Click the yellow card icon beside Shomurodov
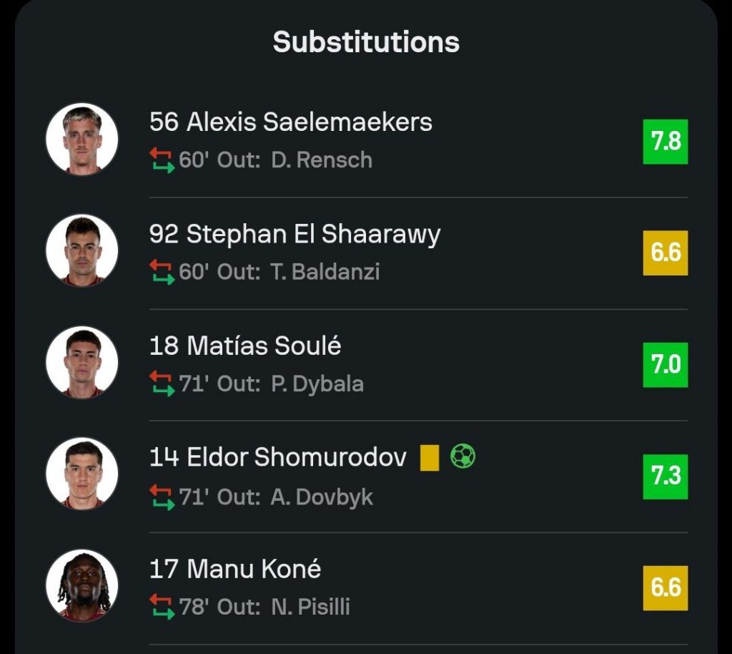Screen dimensions: 732x654 [x=429, y=457]
